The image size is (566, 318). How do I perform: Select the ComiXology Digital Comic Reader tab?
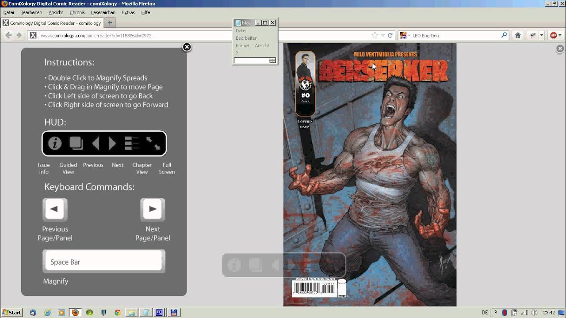(52, 23)
